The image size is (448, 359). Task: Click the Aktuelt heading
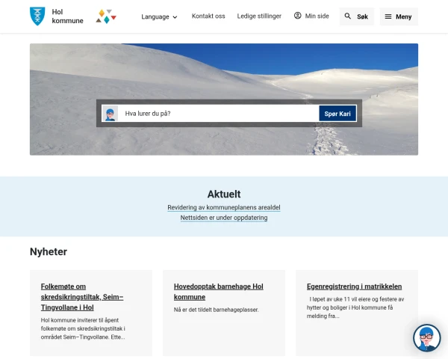point(224,194)
